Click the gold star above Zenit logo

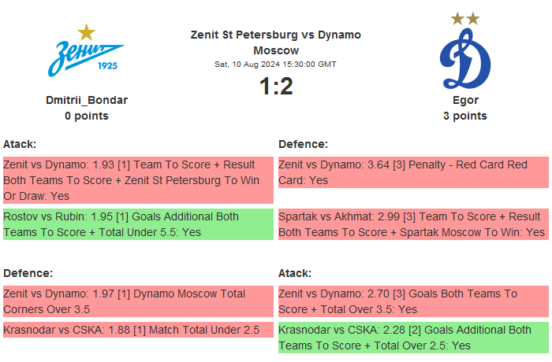[87, 32]
